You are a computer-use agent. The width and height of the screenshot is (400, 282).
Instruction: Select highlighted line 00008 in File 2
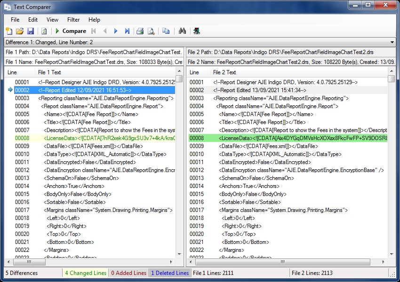(x=287, y=138)
